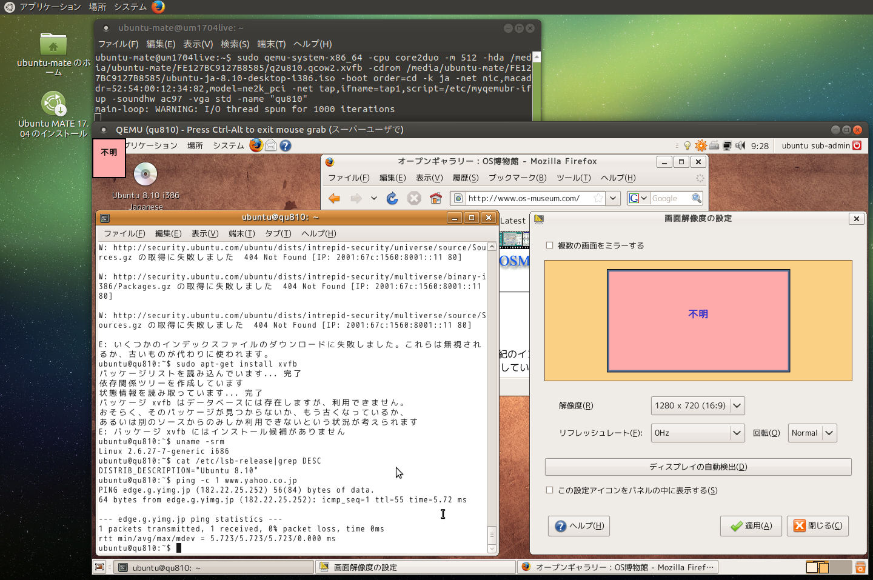This screenshot has height=580, width=873.
Task: Click the guest terminal scrollbar down arrow
Action: (492, 549)
